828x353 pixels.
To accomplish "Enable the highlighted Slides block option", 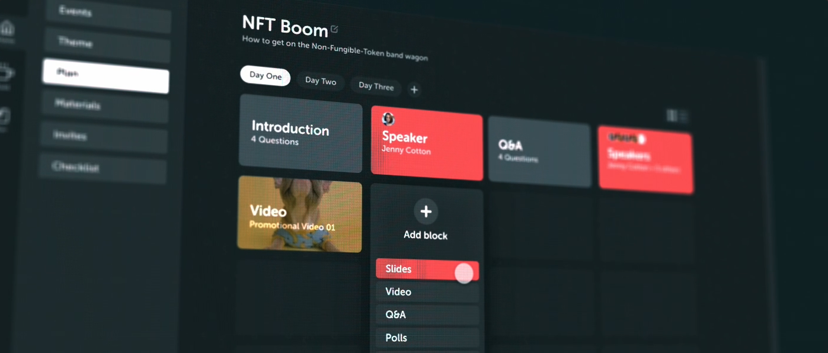I will pyautogui.click(x=415, y=269).
